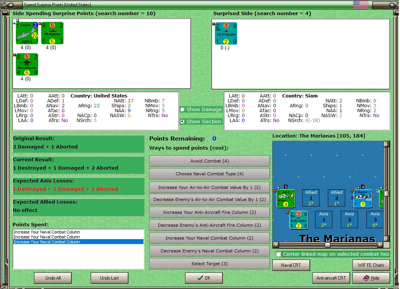Click Increase Your Naval Combat Column (2) button
400x289 pixels.
209,238
